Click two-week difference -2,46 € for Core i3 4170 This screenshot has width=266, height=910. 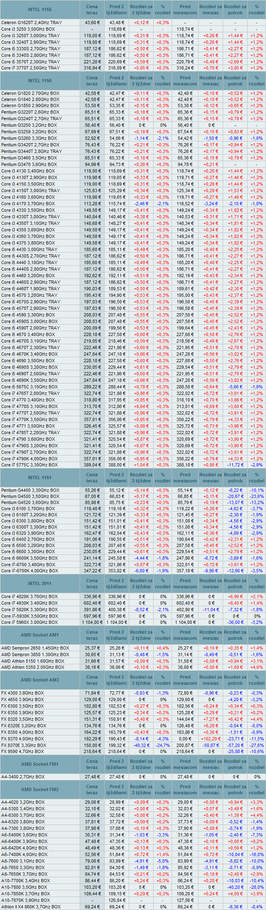point(141,204)
